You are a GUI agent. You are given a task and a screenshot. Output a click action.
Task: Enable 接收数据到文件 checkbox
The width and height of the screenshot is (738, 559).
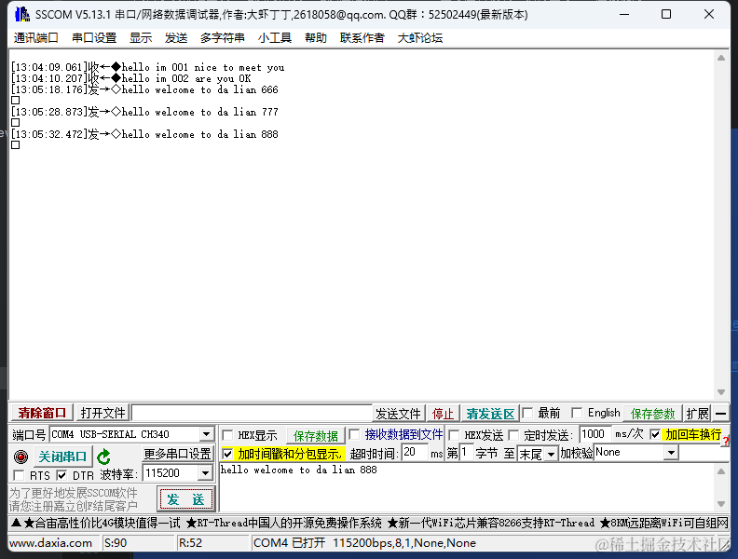354,434
